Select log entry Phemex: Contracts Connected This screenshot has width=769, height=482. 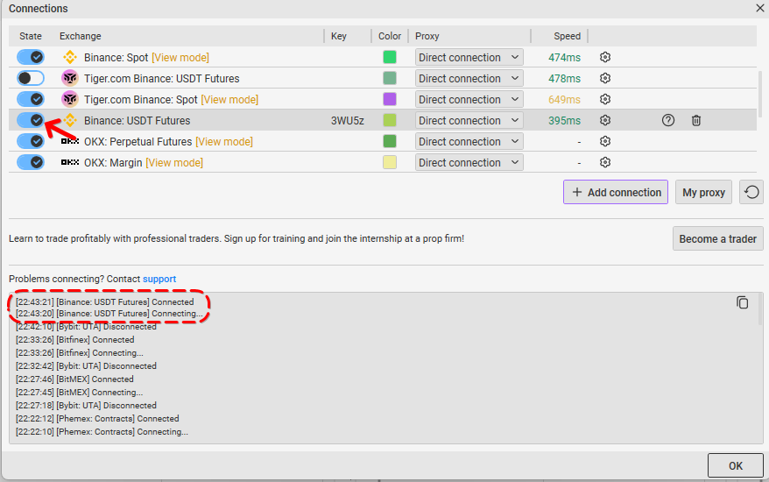[97, 419]
